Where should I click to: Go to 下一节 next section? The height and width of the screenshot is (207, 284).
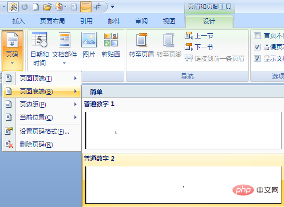click(199, 47)
